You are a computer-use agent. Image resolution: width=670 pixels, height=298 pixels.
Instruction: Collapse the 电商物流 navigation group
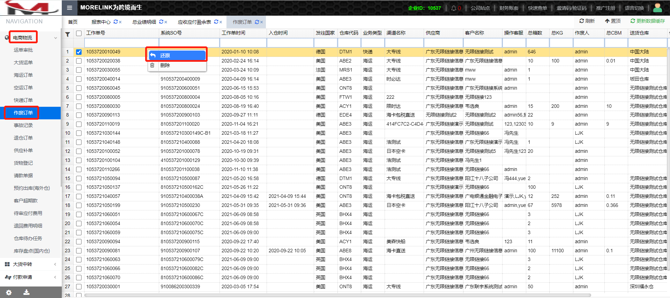click(x=55, y=38)
